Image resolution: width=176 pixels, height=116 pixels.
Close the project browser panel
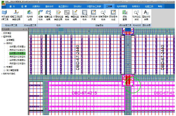26,29
